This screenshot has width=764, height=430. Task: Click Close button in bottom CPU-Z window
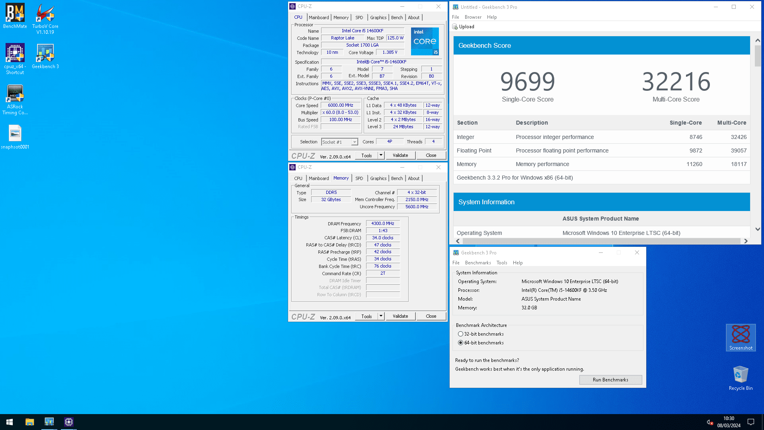[431, 316]
